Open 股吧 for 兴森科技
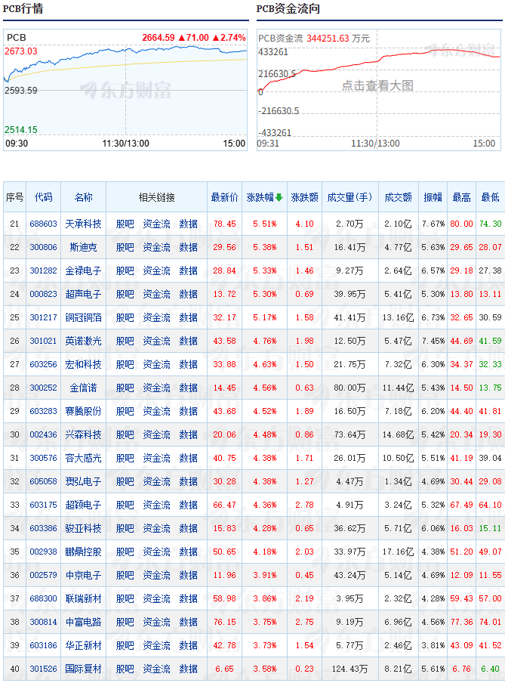 point(125,435)
